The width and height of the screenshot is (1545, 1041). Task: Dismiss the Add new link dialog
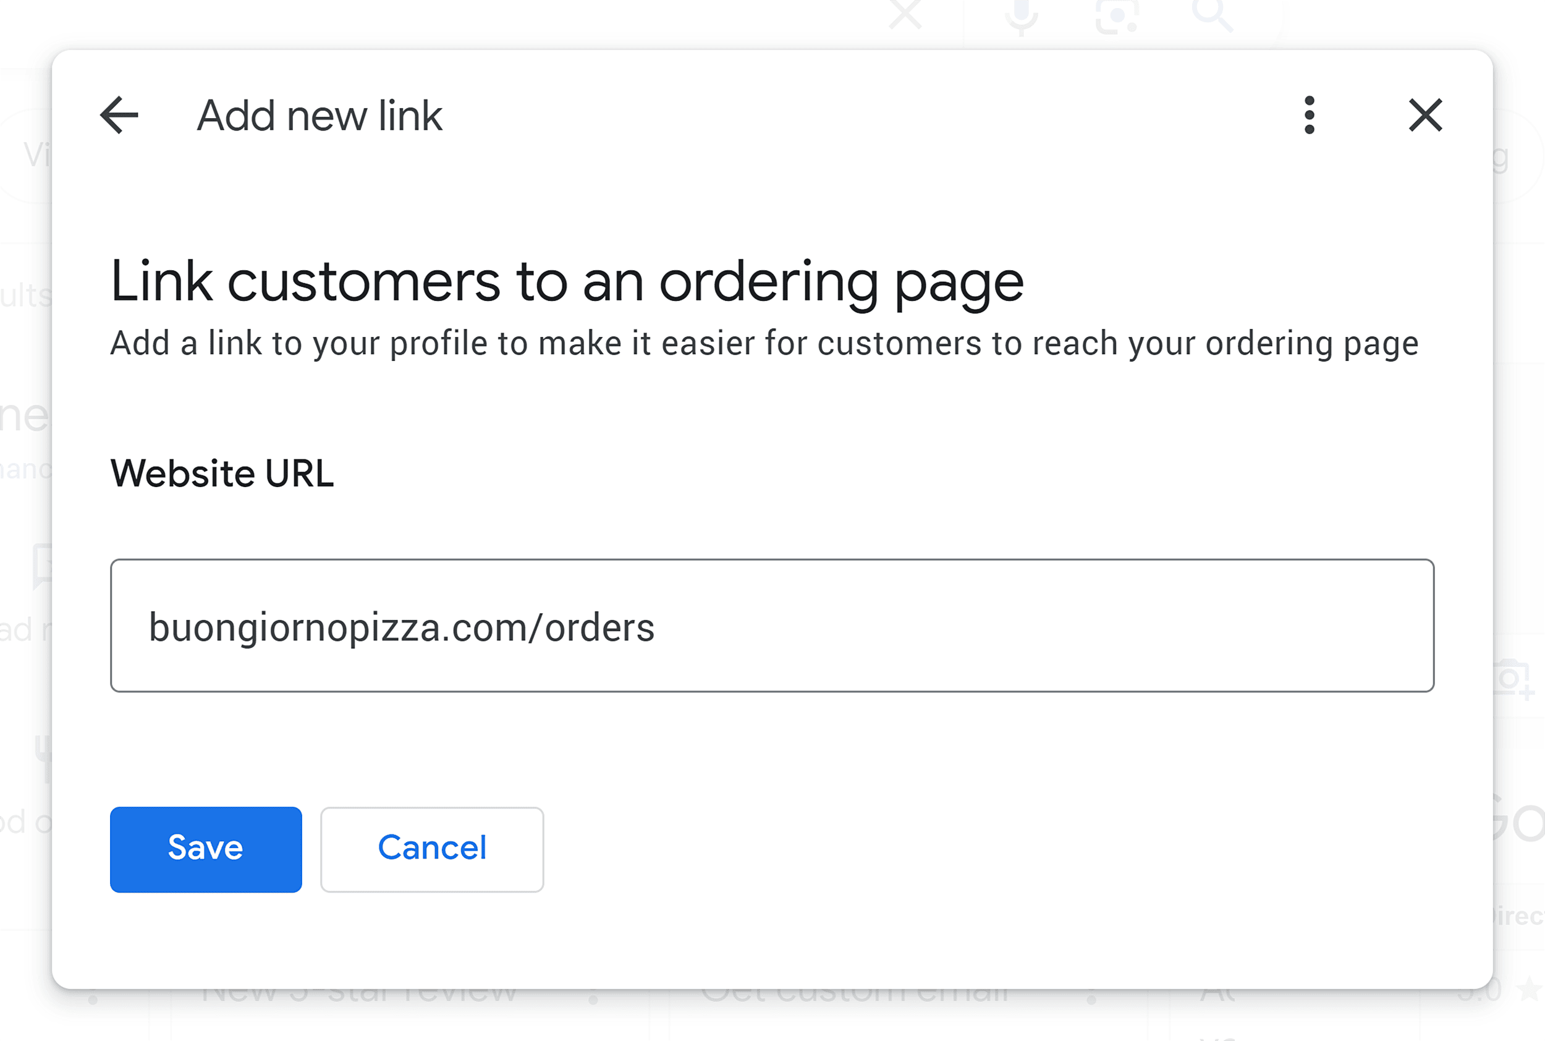[1426, 115]
